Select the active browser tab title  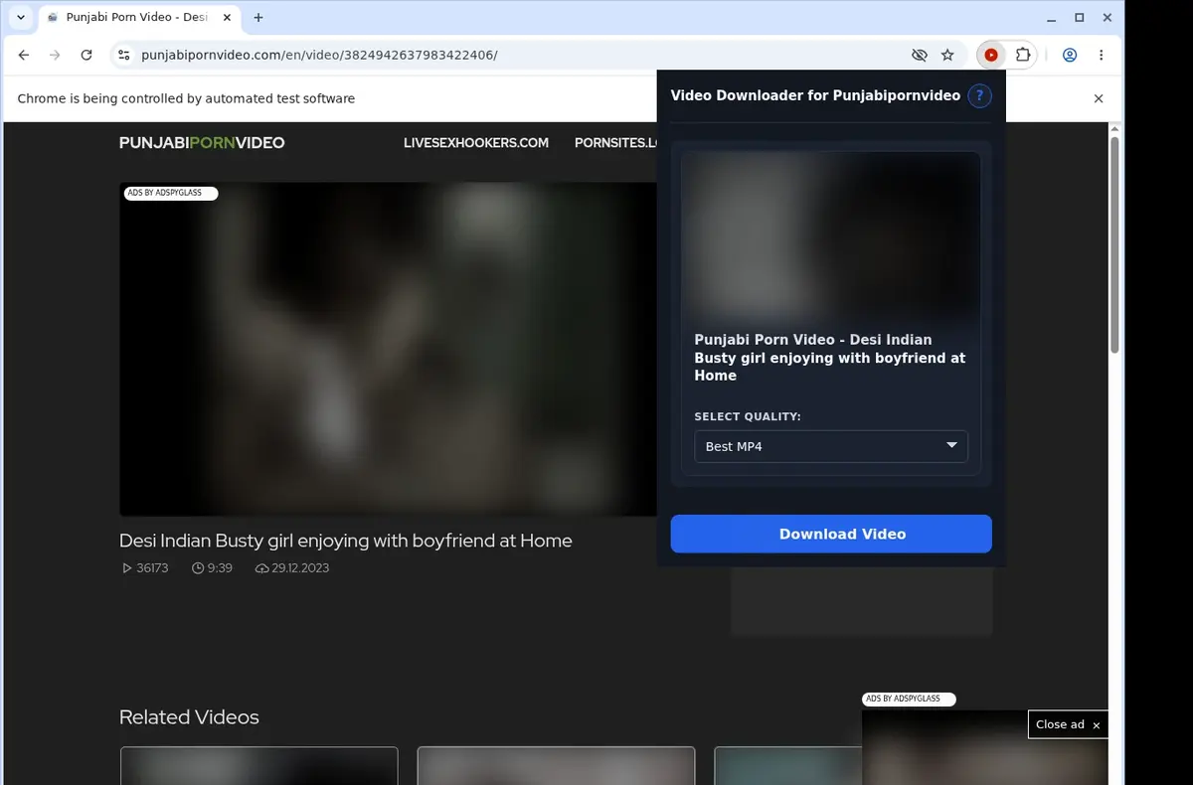pyautogui.click(x=136, y=18)
